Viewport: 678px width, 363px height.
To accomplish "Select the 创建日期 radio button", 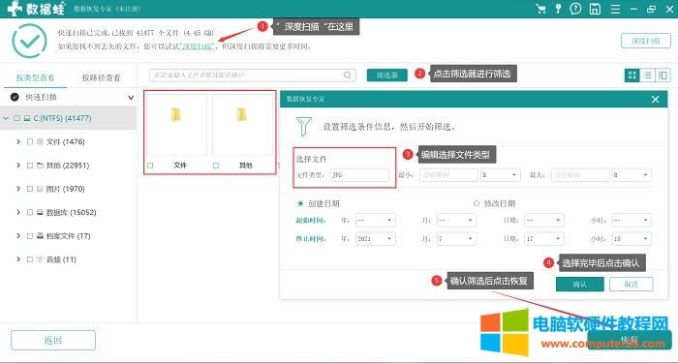I will 300,203.
